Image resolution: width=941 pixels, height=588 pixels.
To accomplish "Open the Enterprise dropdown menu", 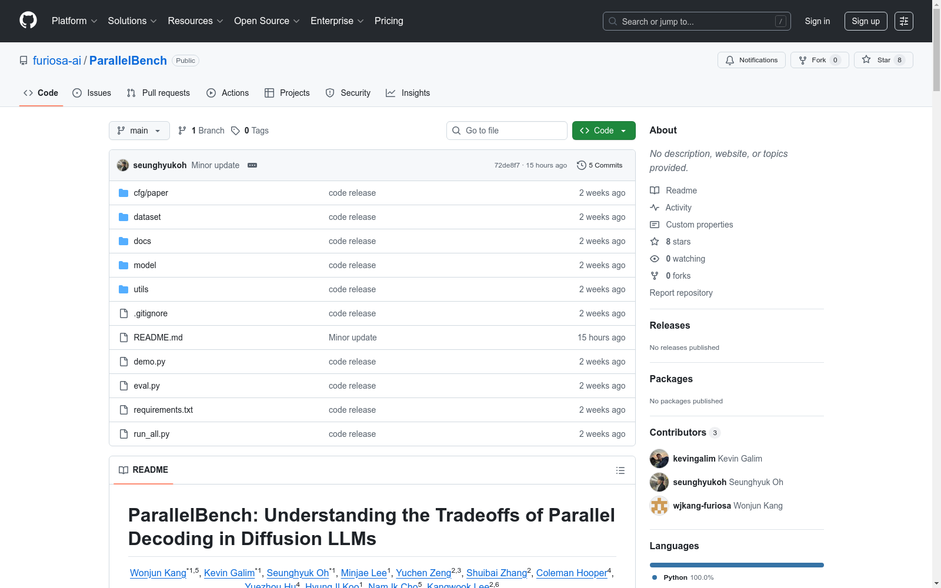I will point(338,21).
